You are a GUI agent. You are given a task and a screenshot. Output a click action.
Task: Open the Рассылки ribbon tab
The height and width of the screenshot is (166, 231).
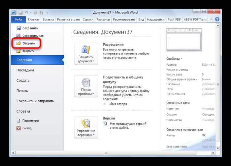pyautogui.click(x=103, y=19)
